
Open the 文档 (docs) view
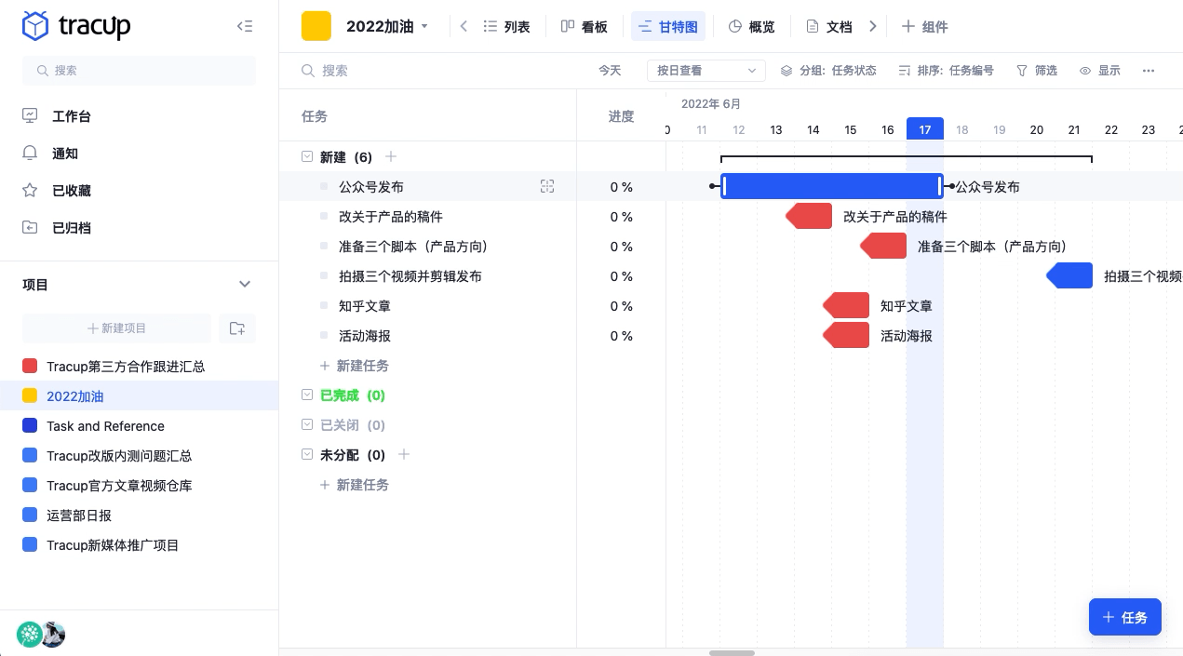click(829, 26)
